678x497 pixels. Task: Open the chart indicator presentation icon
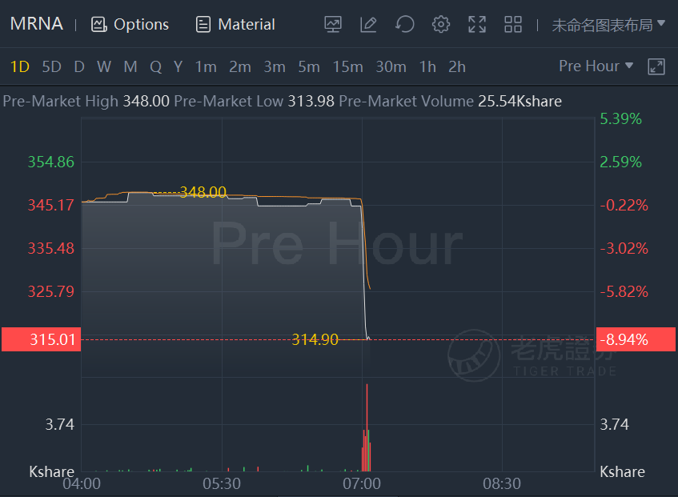click(x=333, y=24)
